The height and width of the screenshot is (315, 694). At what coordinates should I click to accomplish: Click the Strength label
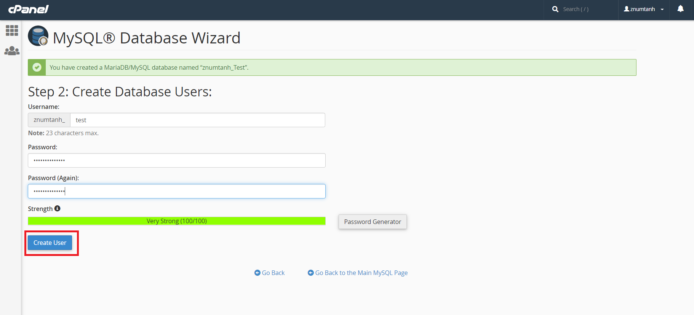coord(40,209)
